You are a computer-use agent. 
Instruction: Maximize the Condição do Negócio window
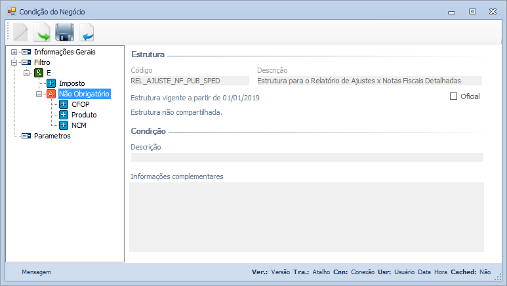pyautogui.click(x=472, y=12)
